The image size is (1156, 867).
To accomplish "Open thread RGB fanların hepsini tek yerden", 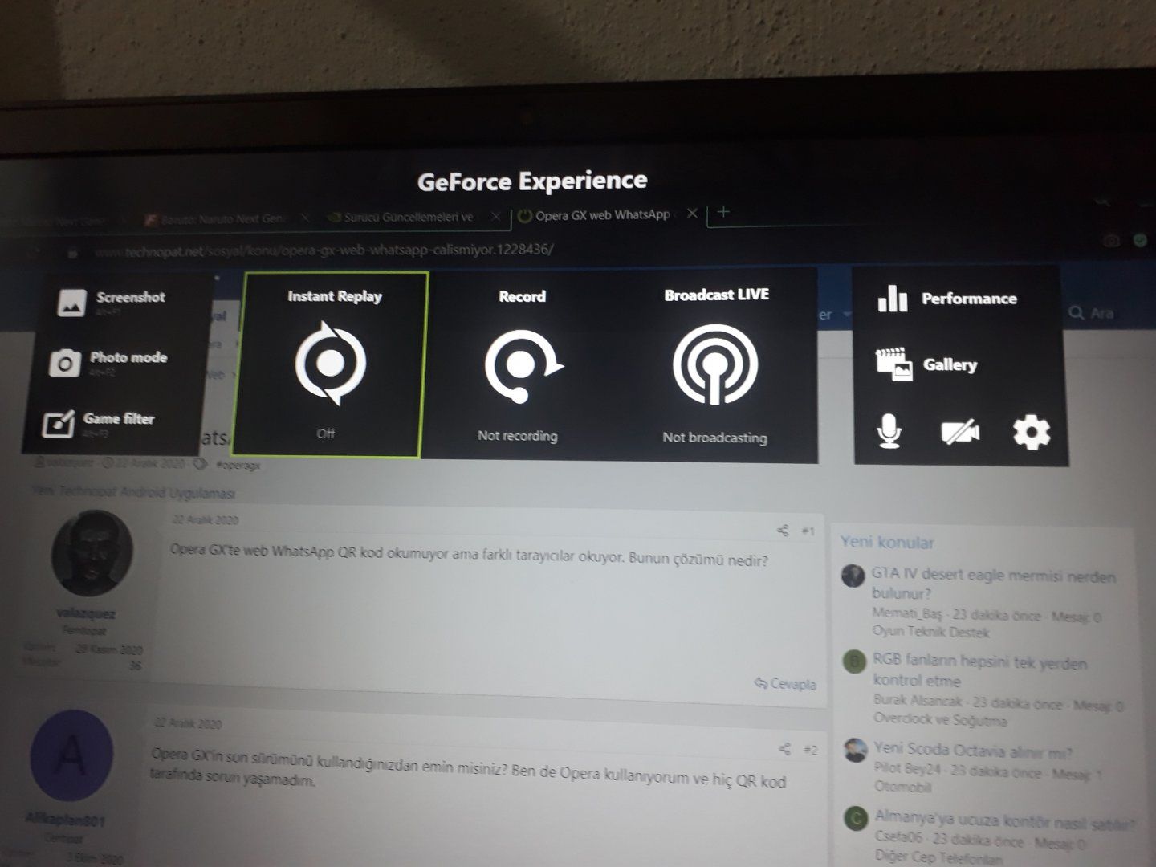I will 979,672.
